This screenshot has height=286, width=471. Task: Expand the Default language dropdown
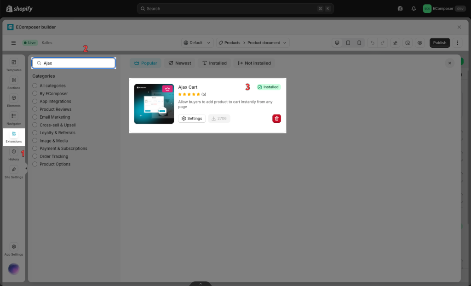[197, 43]
